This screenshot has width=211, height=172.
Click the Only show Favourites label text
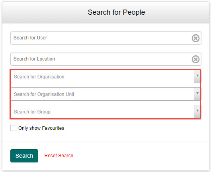(x=41, y=128)
